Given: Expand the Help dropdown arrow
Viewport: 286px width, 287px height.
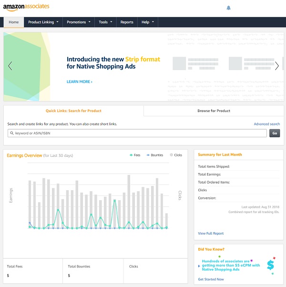Looking at the screenshot, I should pyautogui.click(x=153, y=22).
